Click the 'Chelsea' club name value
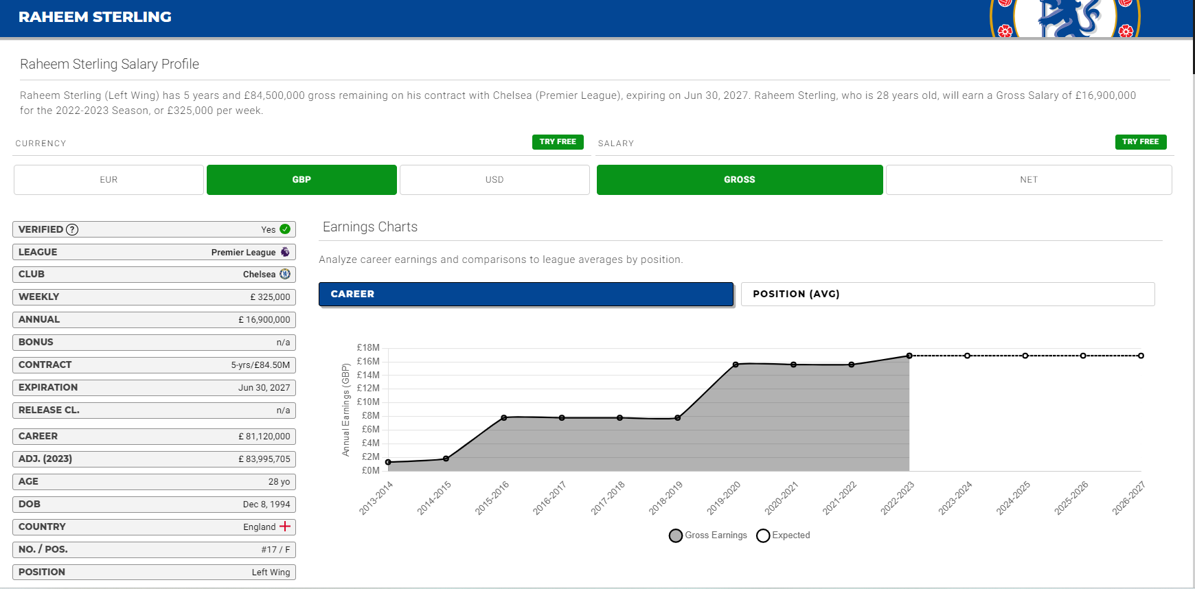Viewport: 1195px width, 589px height. (x=259, y=274)
